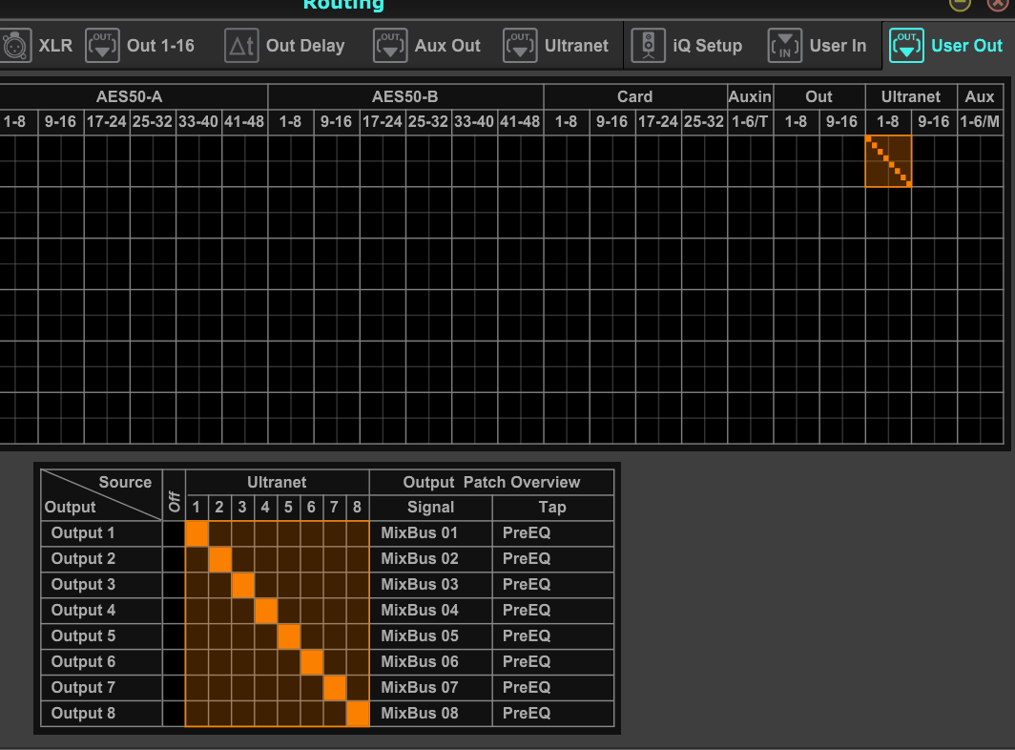Viewport: 1015px width, 750px height.
Task: Select Out 9-16 column header
Action: point(842,122)
